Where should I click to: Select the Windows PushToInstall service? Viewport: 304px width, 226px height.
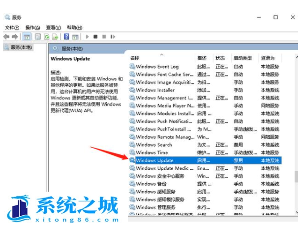click(205, 129)
